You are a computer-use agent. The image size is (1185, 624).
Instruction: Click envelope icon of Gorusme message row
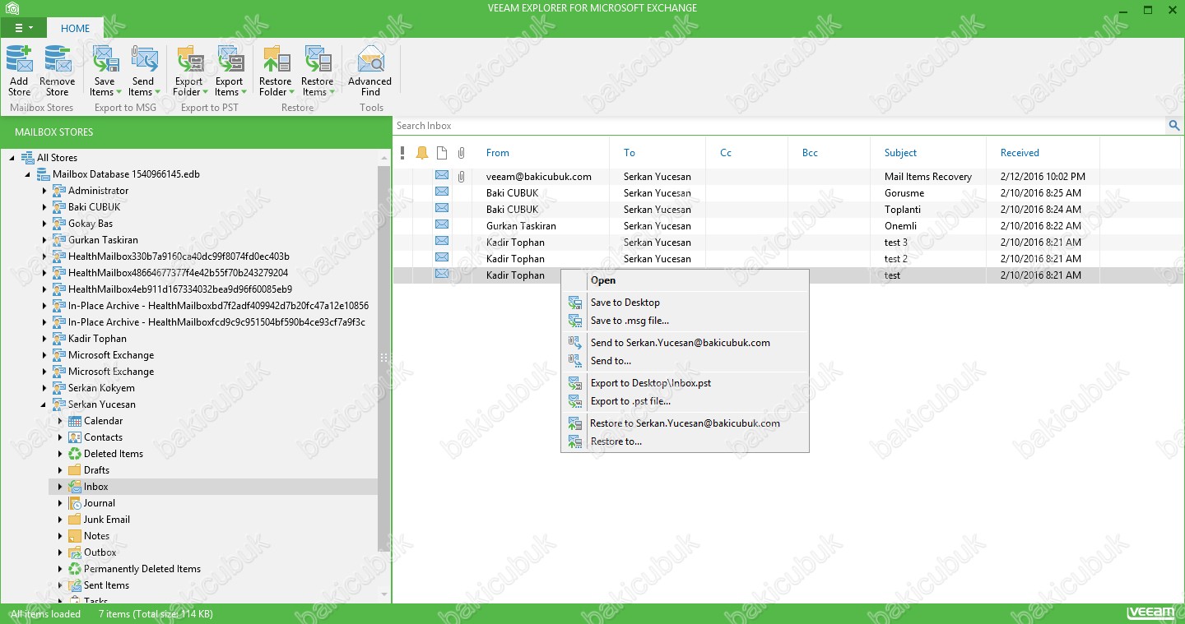(x=442, y=192)
